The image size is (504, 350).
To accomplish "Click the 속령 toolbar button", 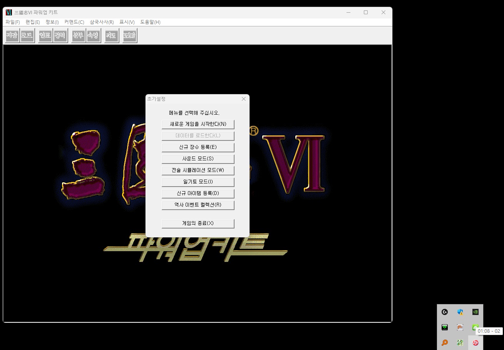I will coord(93,36).
